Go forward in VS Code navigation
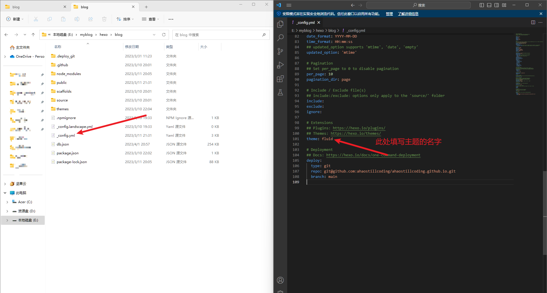 360,5
